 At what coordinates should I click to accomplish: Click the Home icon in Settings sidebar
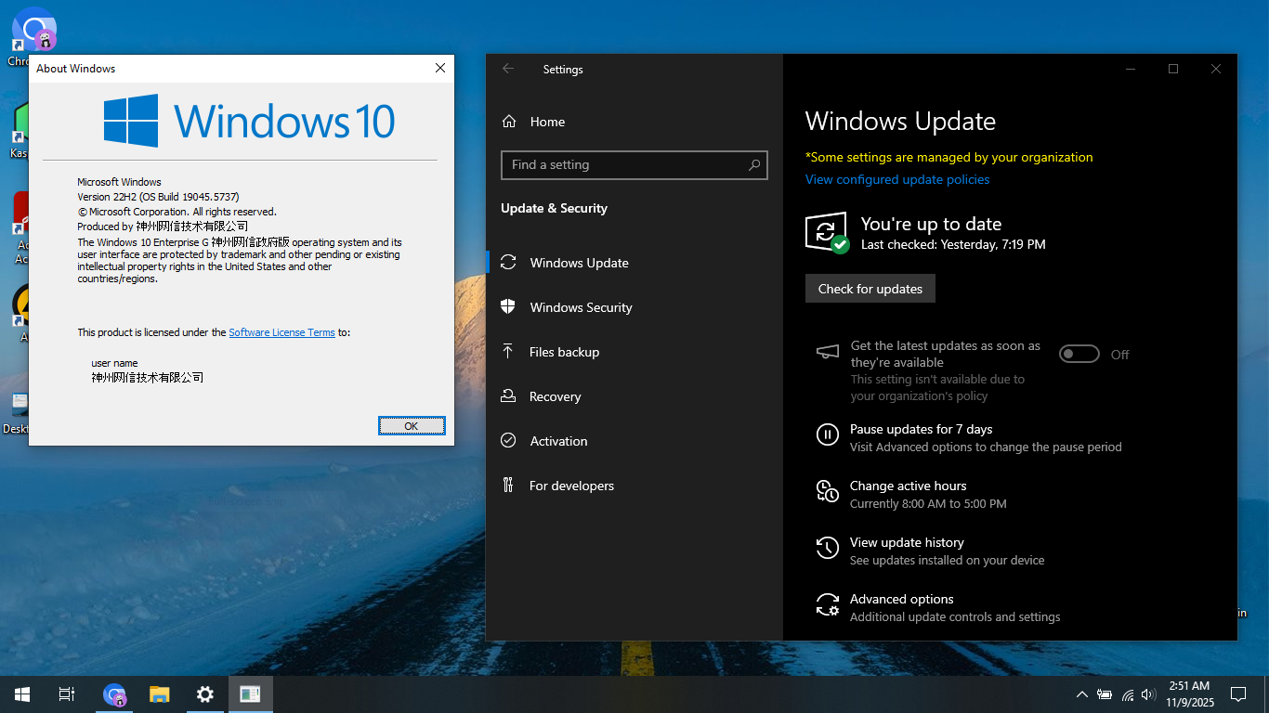[509, 122]
